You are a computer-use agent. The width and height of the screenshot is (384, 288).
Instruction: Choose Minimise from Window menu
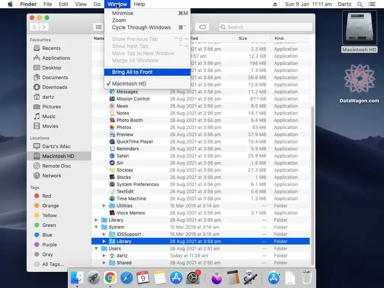pyautogui.click(x=147, y=13)
